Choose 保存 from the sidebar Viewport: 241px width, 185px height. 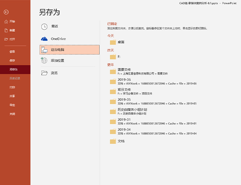click(x=15, y=60)
